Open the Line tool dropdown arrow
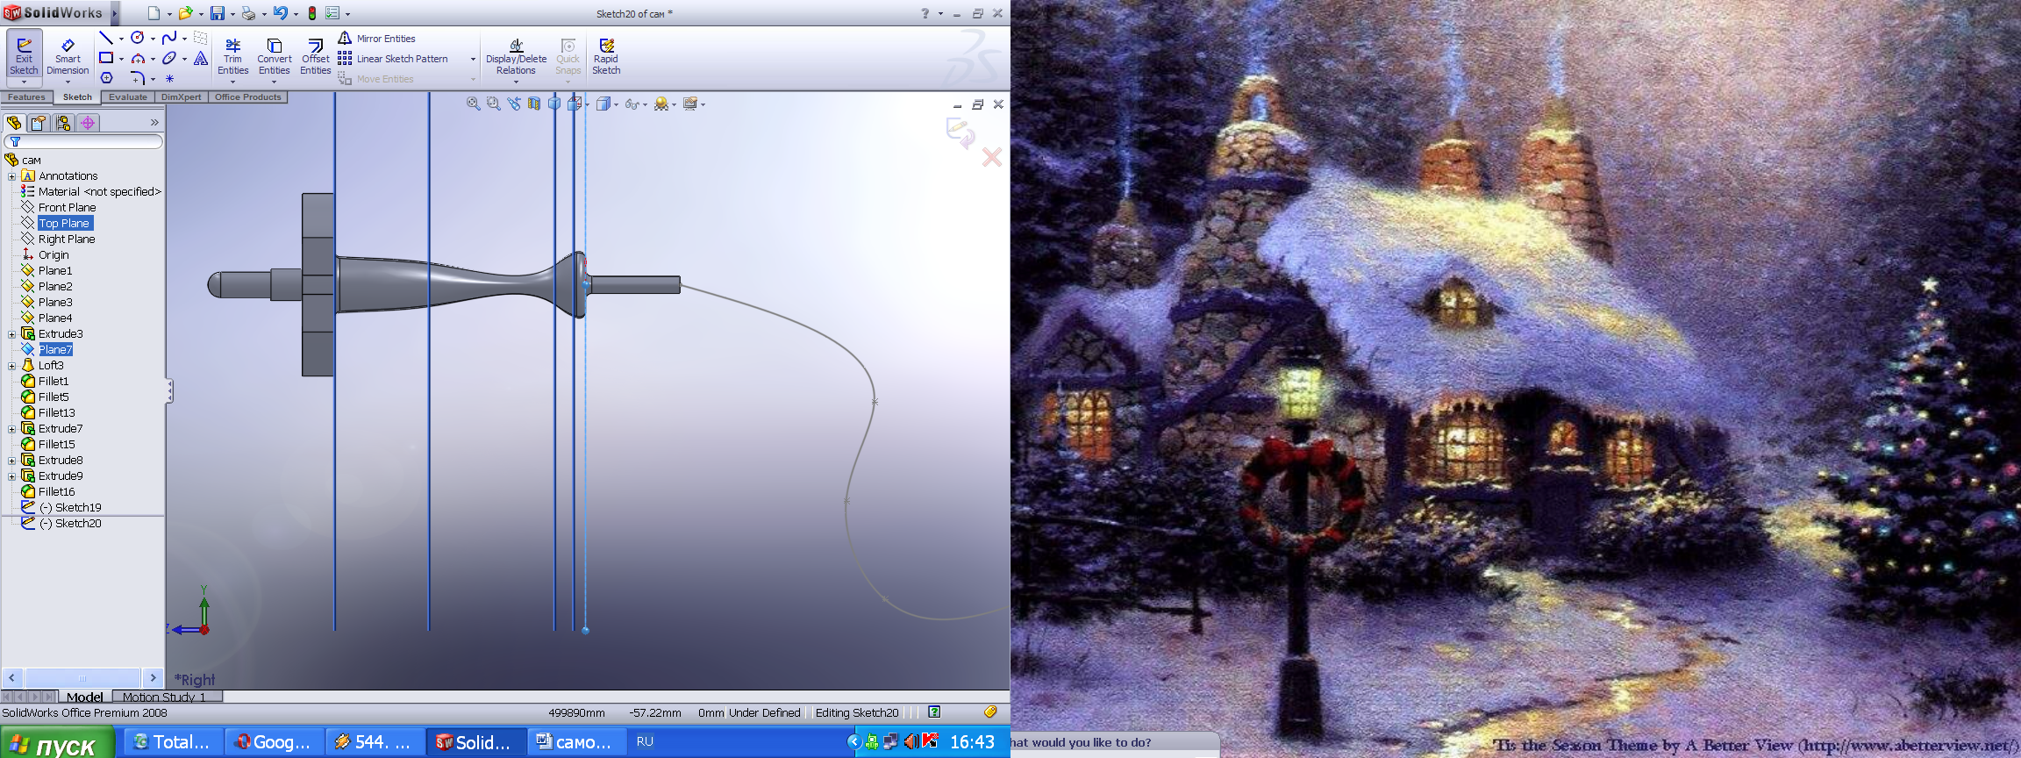Screen dimensions: 2021x758 tap(121, 39)
